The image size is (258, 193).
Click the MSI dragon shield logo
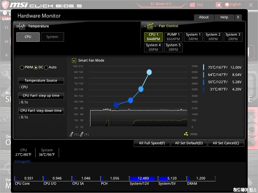pos(5,5)
